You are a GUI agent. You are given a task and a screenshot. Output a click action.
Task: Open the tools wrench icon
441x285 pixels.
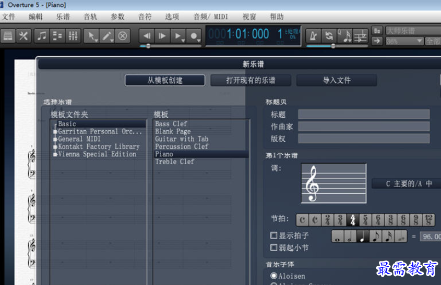tap(23, 36)
